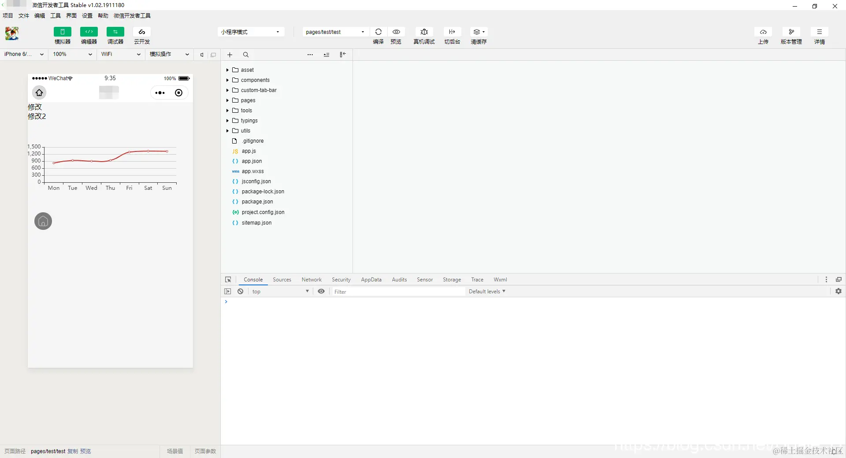The image size is (846, 458).
Task: Click the switch to background icon
Action: click(x=452, y=32)
